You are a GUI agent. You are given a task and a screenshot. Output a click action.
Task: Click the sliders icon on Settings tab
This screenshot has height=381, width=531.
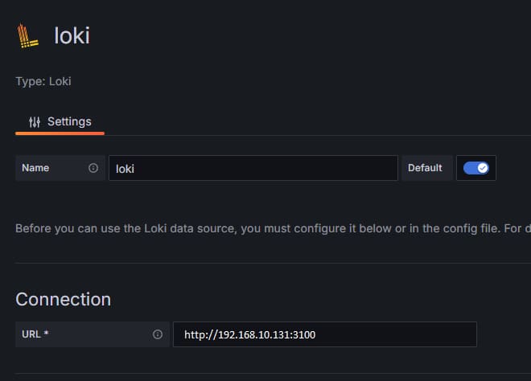click(x=34, y=122)
